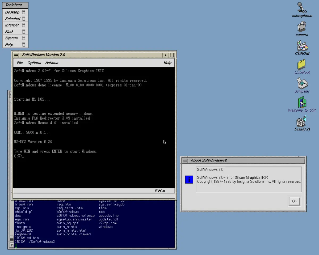The width and height of the screenshot is (319, 255).
Task: Open window menu of SoftWindows Version 2.0
Action: click(x=16, y=55)
